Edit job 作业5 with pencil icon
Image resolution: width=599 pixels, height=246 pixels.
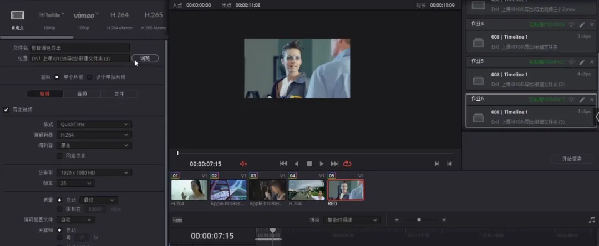coord(582,62)
